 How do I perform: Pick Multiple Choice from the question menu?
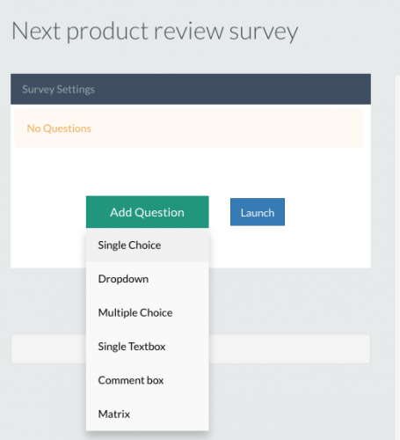(148, 312)
